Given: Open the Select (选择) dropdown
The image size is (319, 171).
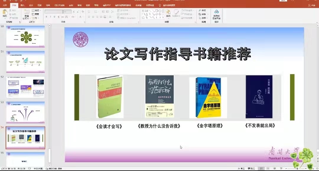Looking at the screenshot, I should point(204,18).
